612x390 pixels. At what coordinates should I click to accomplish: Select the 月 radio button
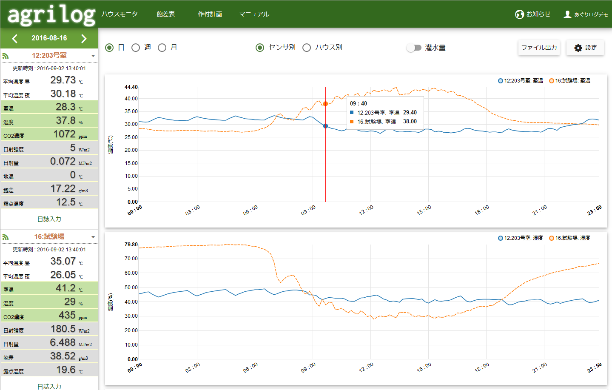(162, 48)
